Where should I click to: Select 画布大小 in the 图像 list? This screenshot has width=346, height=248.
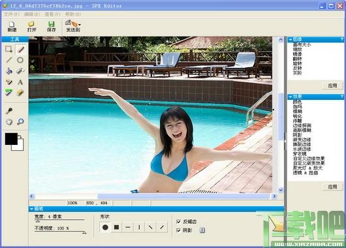[302, 45]
